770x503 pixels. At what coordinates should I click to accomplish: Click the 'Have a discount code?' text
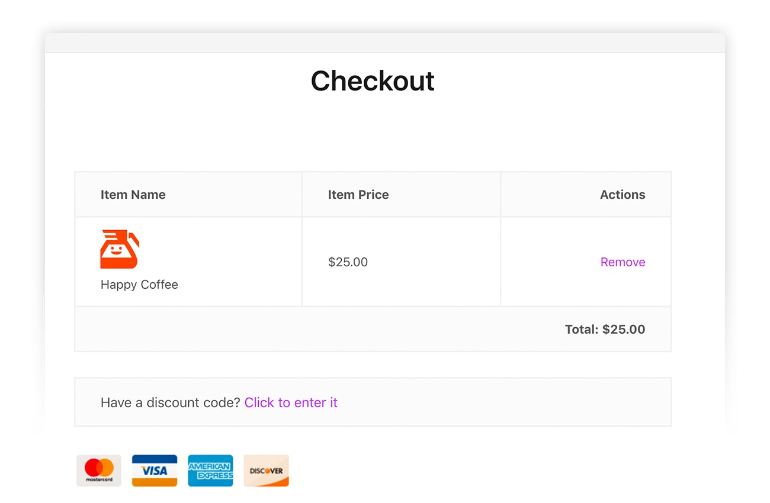point(171,402)
